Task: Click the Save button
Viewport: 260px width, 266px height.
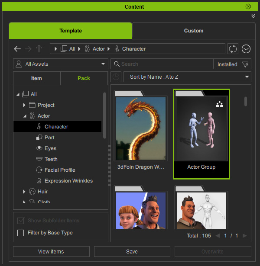Action: click(x=132, y=251)
